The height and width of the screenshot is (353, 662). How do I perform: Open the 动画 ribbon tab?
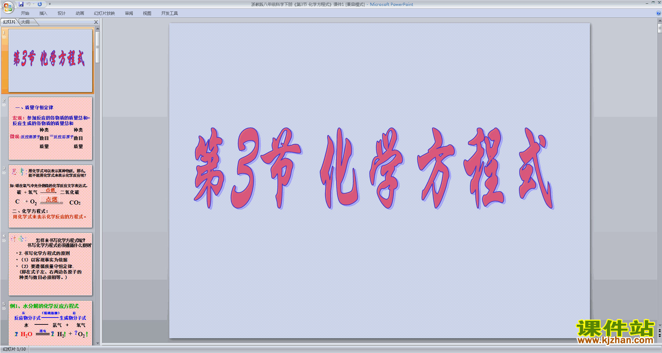80,13
